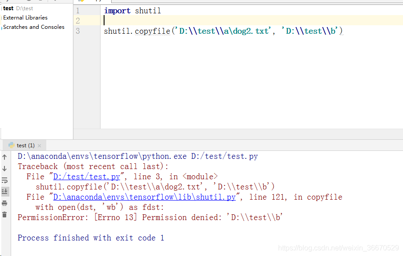Open the D:/test/test.py traceback link
Image resolution: width=403 pixels, height=256 pixels.
click(87, 177)
